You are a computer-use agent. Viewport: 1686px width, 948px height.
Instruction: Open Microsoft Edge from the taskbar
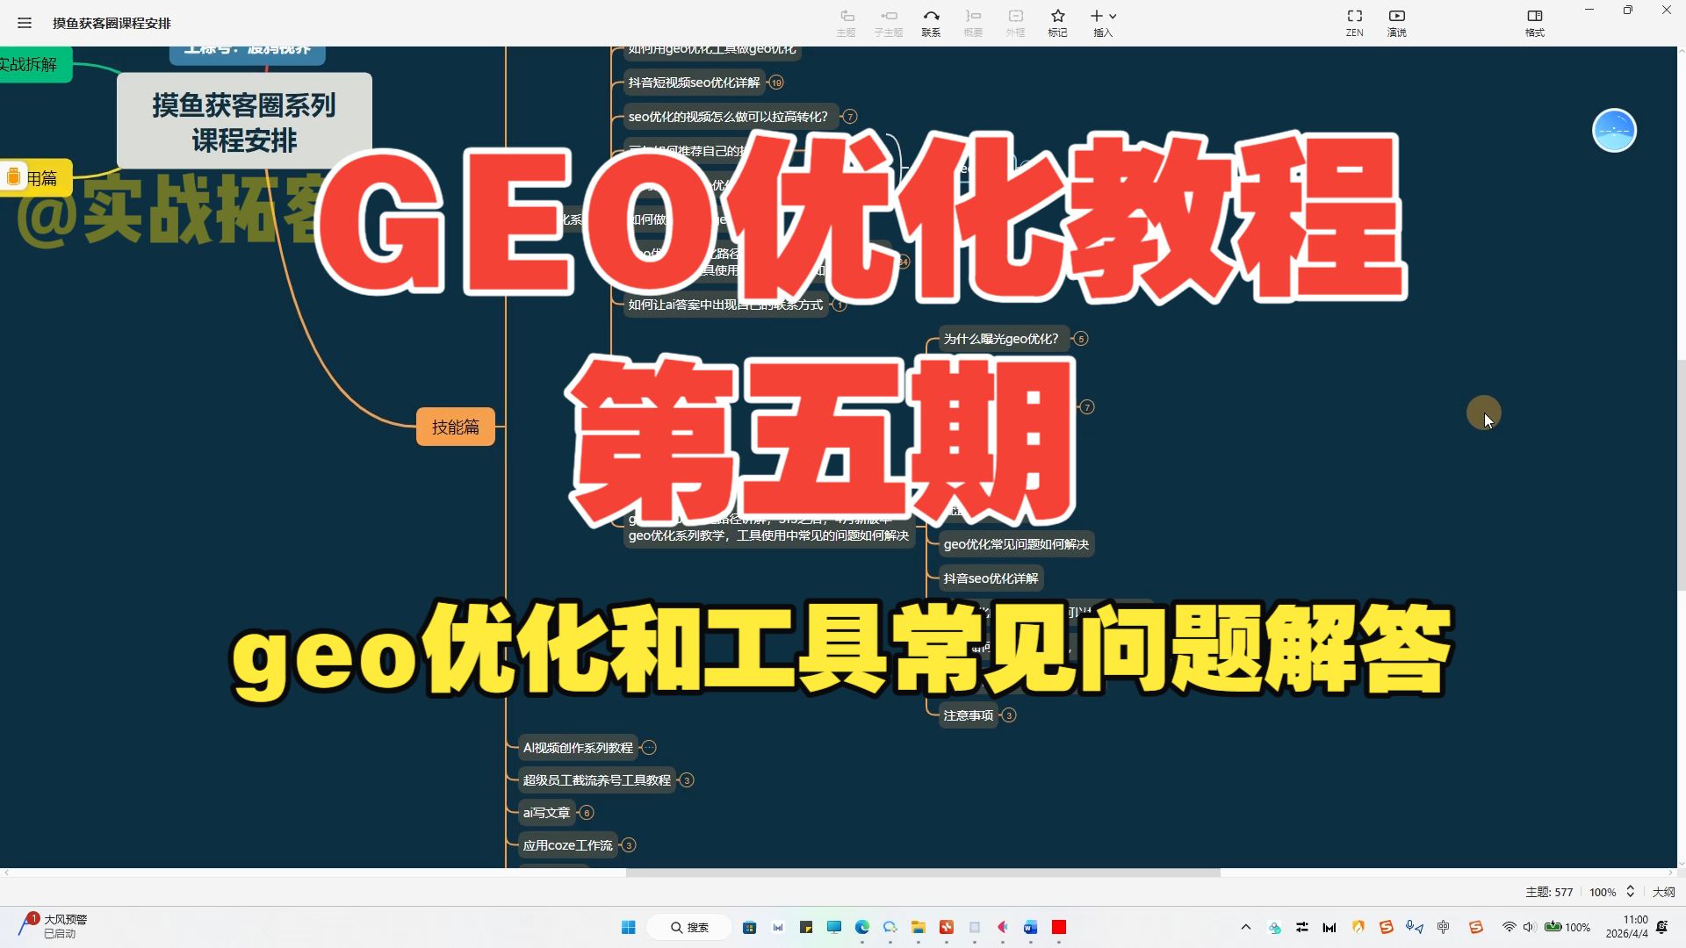pyautogui.click(x=861, y=928)
